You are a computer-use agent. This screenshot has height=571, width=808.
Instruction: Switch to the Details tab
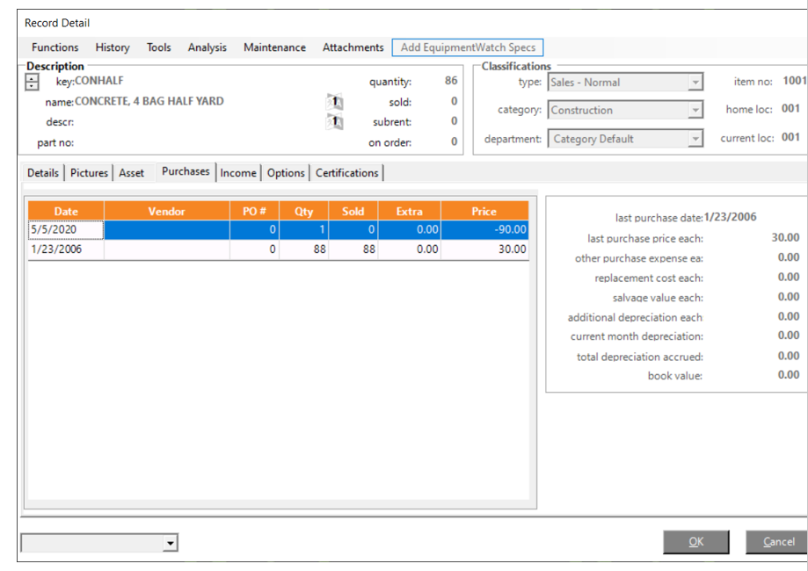point(43,173)
